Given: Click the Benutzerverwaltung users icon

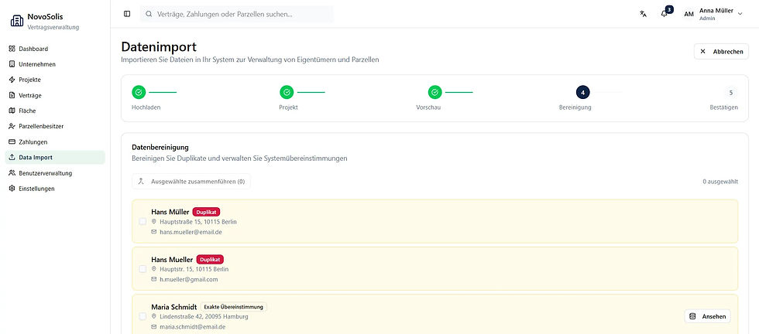Looking at the screenshot, I should coord(12,173).
